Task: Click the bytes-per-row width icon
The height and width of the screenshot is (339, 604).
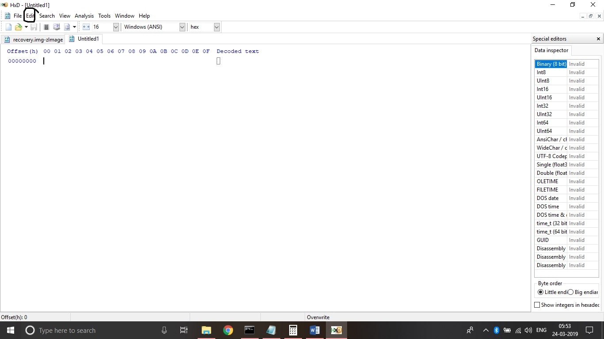Action: 86,27
